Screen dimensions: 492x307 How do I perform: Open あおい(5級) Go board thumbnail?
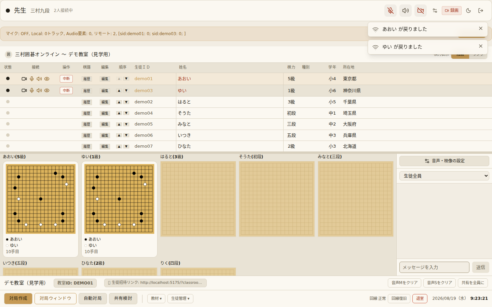tap(41, 199)
